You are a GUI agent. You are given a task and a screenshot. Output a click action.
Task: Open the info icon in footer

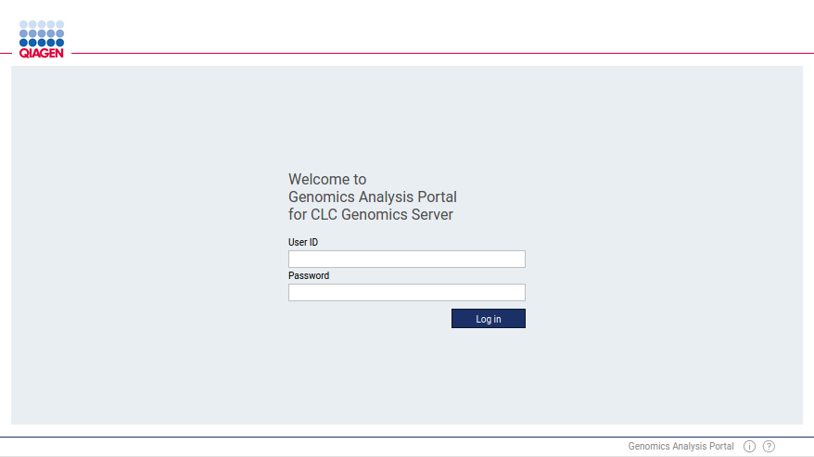pyautogui.click(x=749, y=446)
